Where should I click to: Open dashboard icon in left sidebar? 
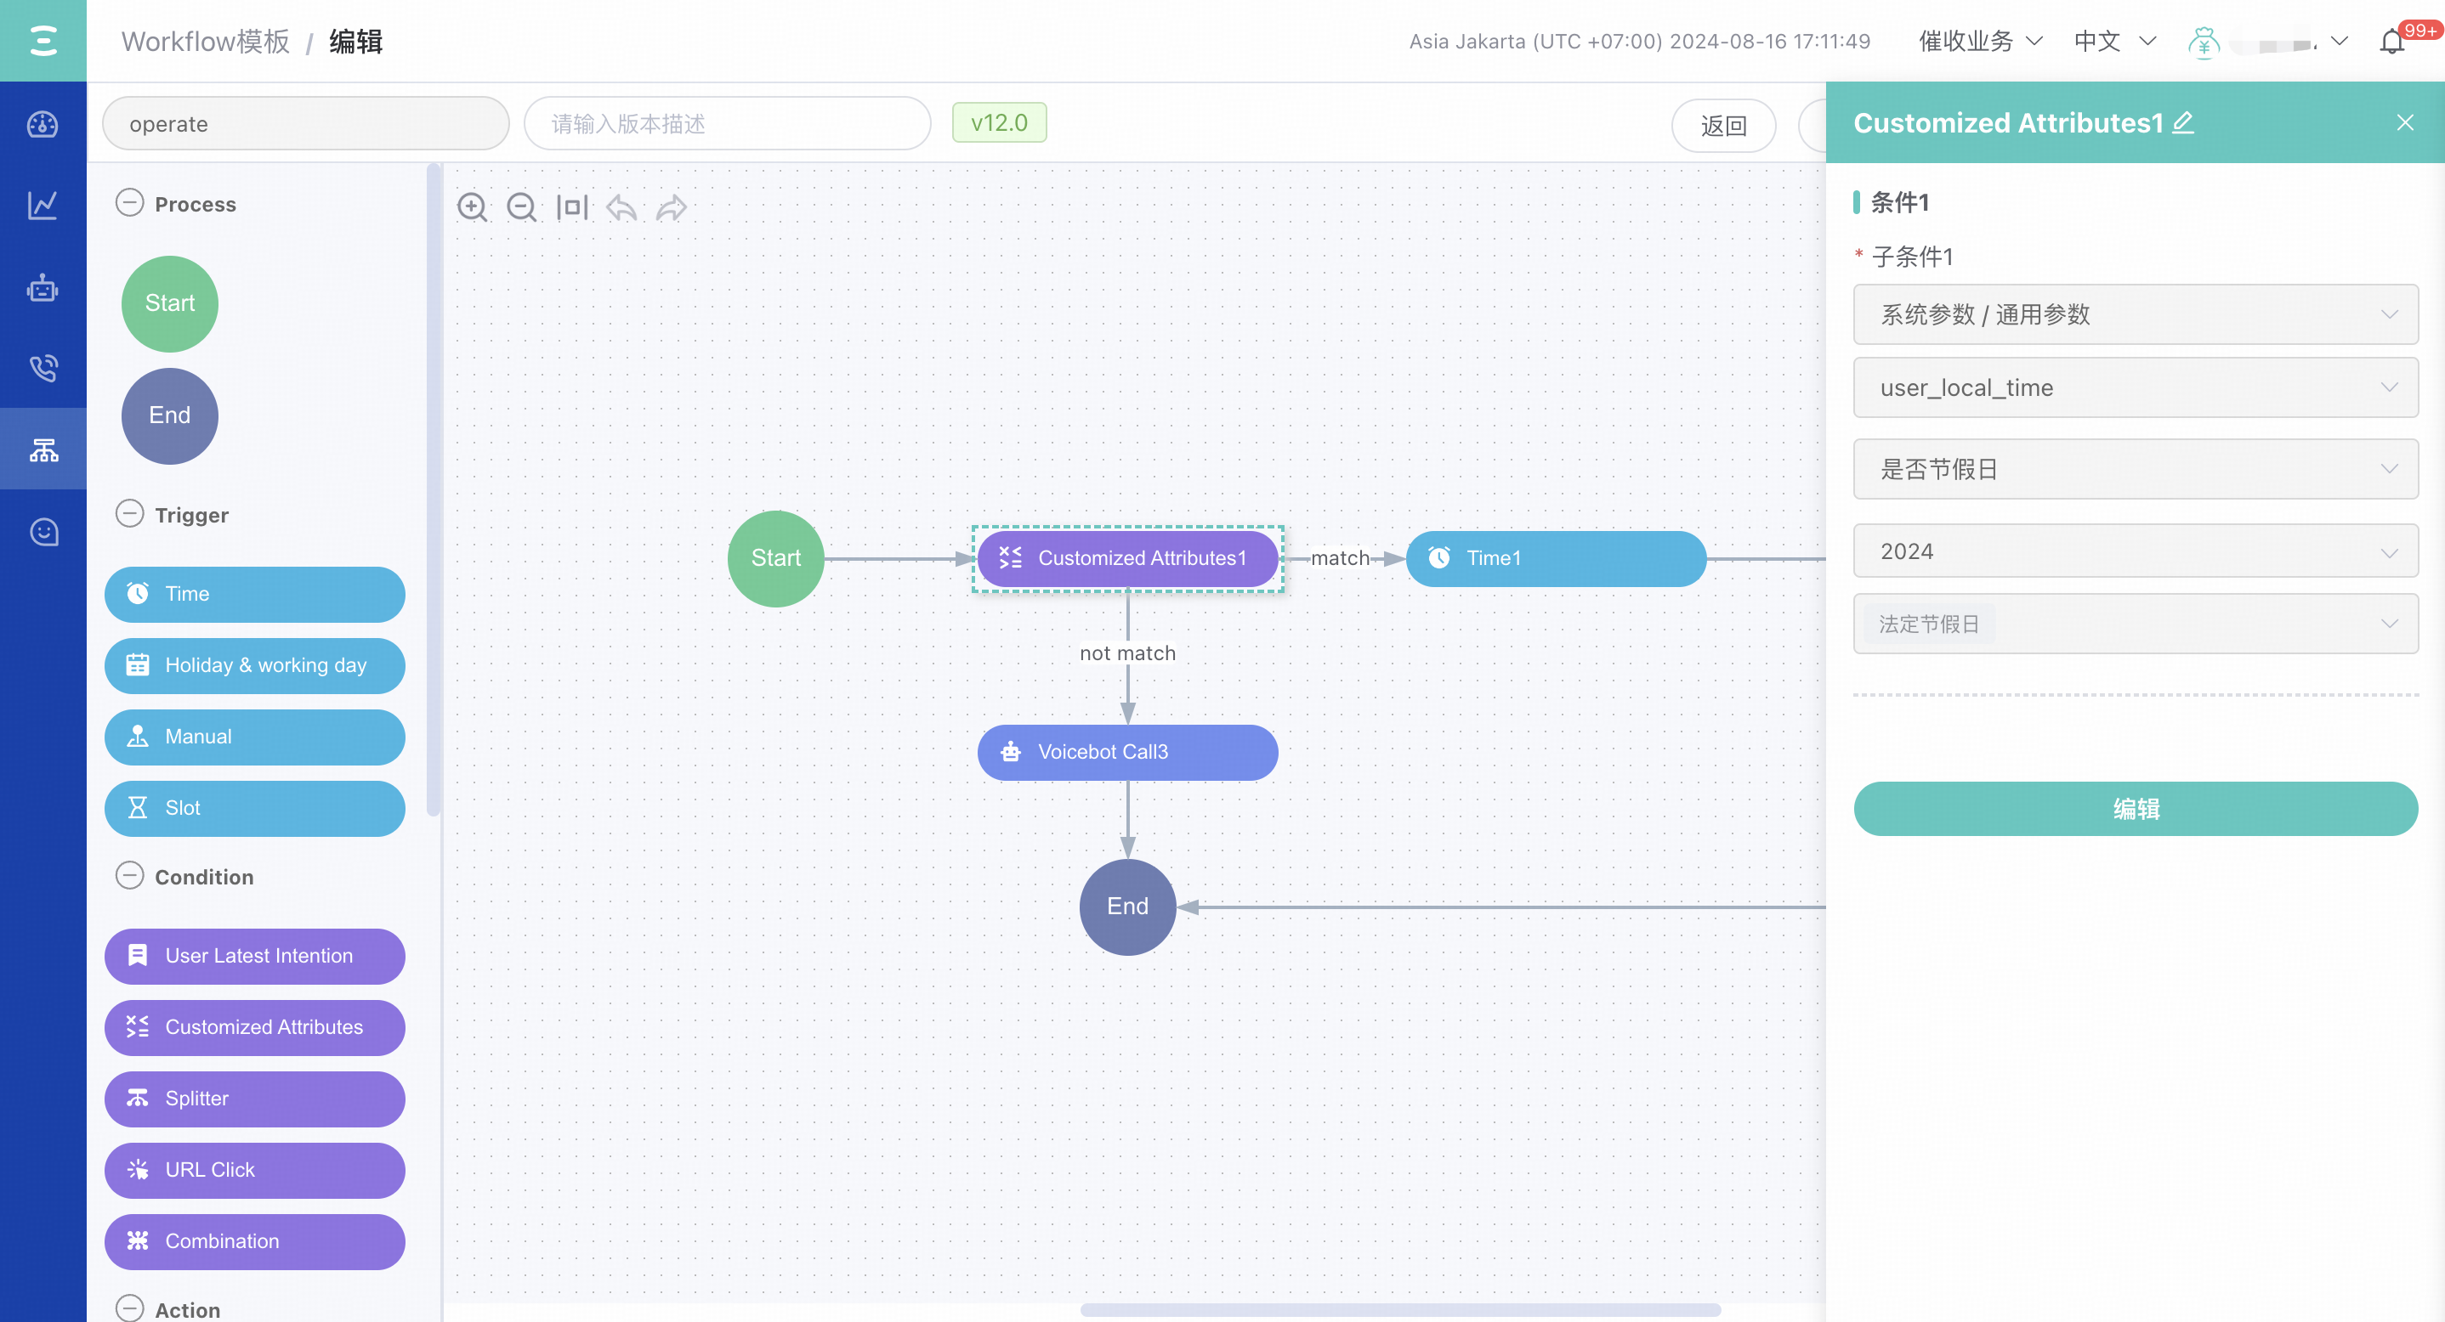point(43,124)
